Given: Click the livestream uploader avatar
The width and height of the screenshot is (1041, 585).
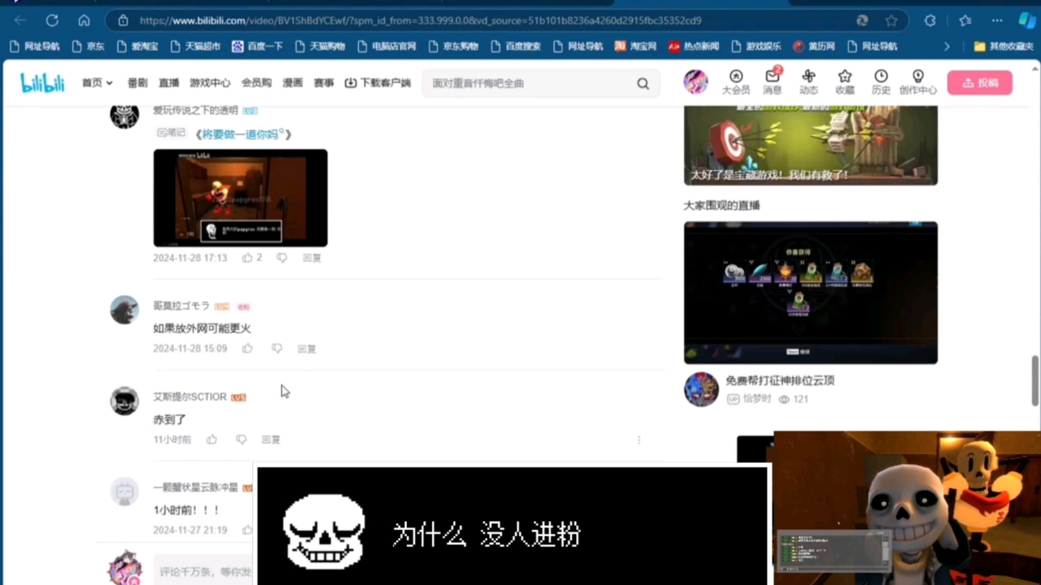Looking at the screenshot, I should 701,389.
